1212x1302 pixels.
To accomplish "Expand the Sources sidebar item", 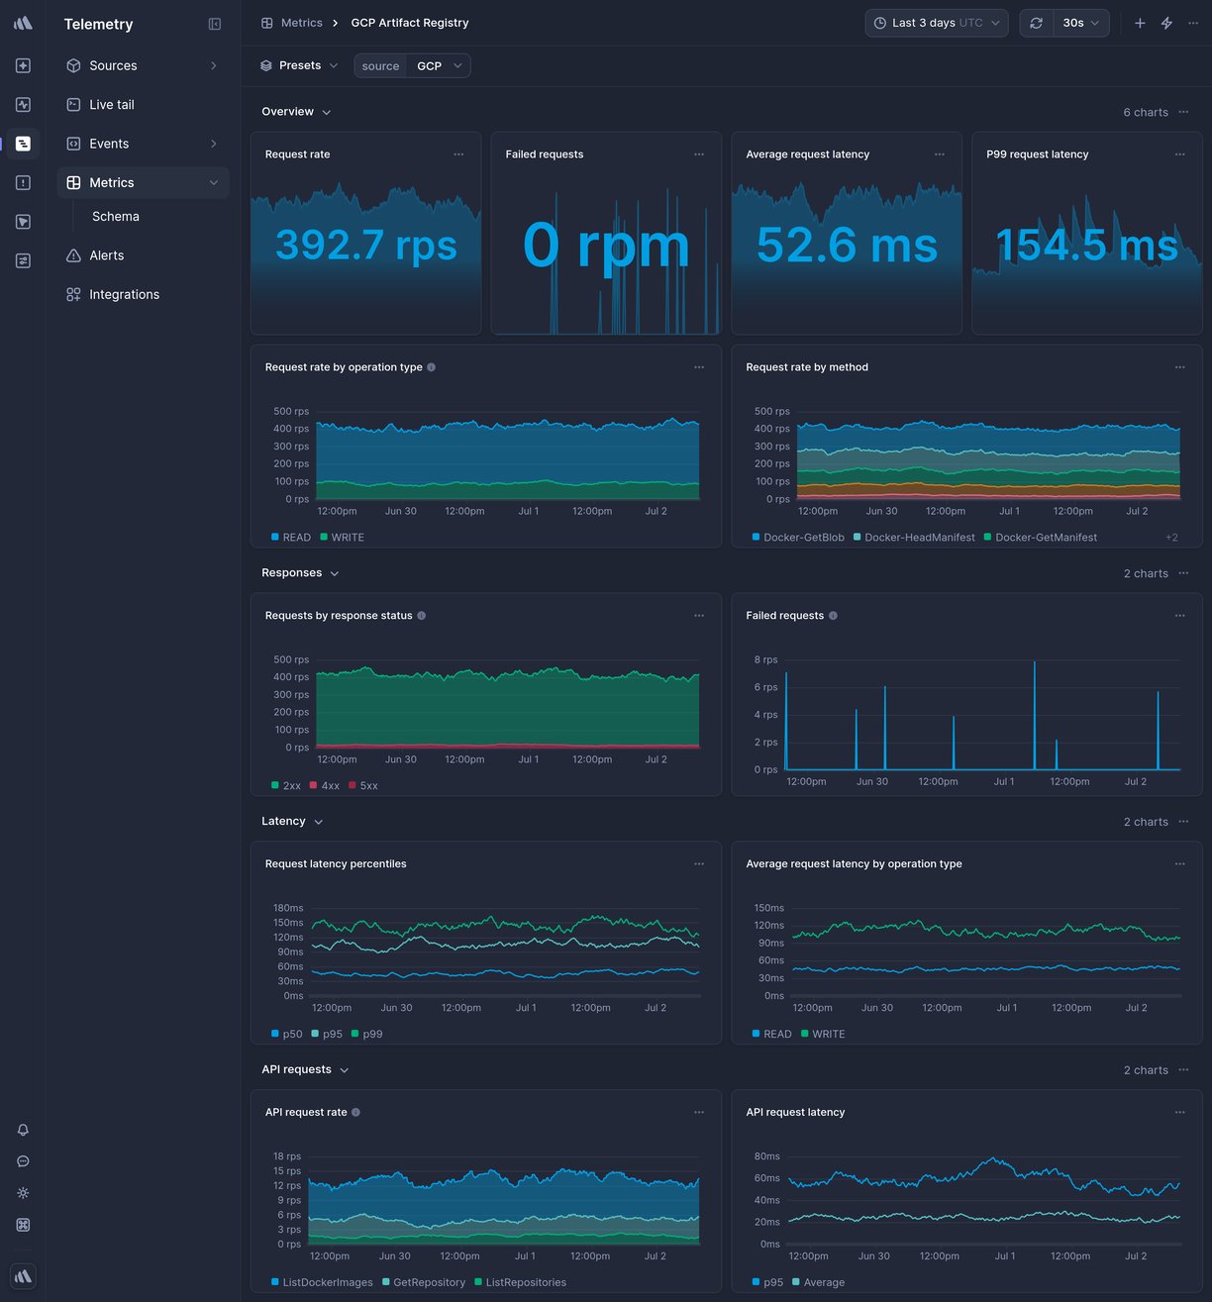I will point(143,65).
